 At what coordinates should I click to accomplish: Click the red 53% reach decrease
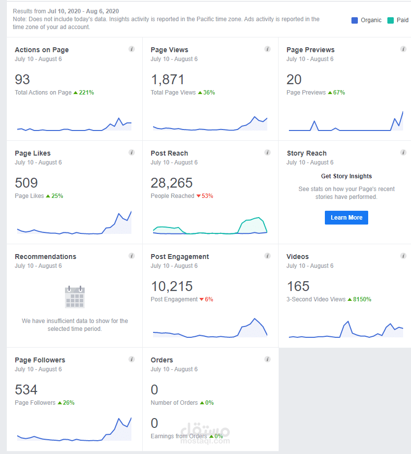pyautogui.click(x=205, y=195)
